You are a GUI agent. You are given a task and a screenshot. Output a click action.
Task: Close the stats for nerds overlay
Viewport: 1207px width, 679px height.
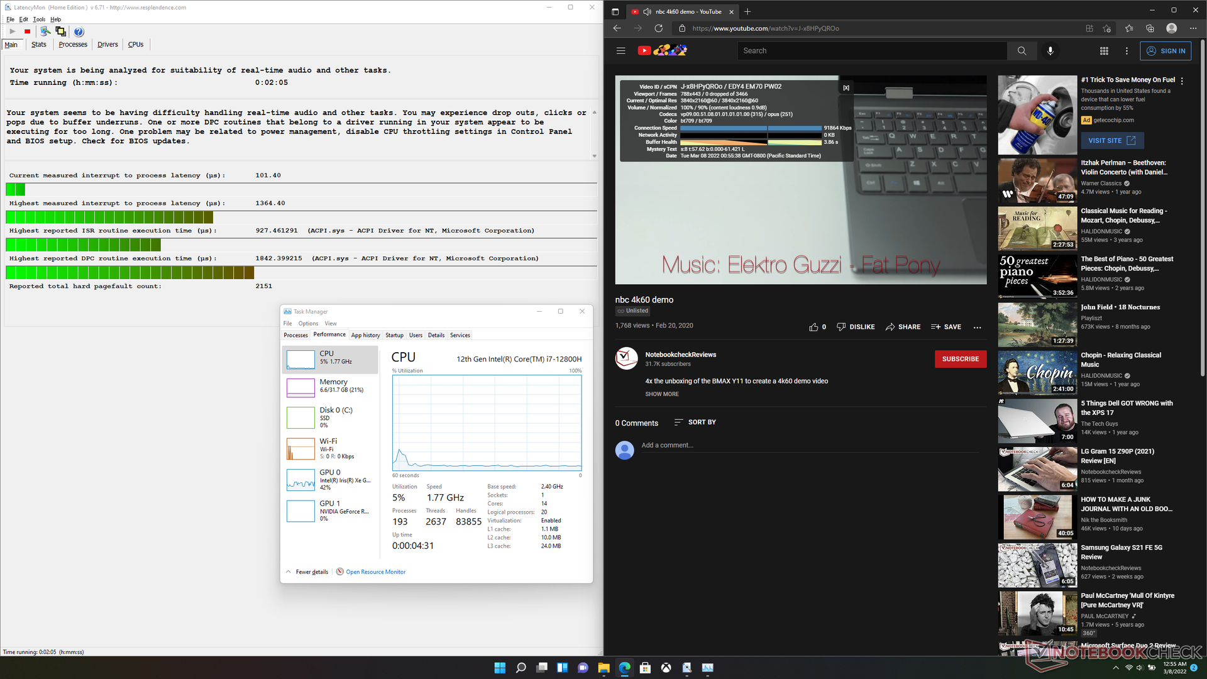[846, 88]
